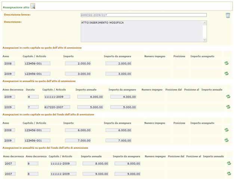Refresh icon for fund annuity row 8.000,00
Screen dimensions: 234x180
point(229,163)
